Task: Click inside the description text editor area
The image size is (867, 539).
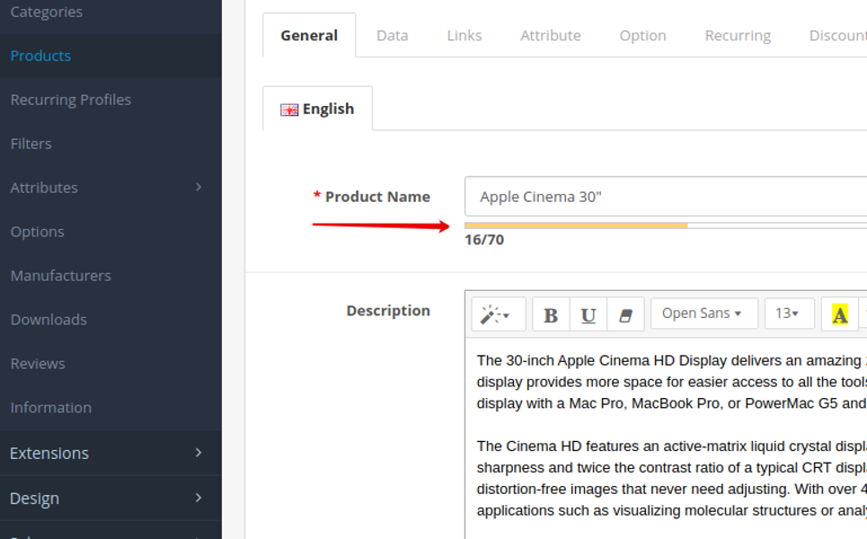Action: (666, 437)
